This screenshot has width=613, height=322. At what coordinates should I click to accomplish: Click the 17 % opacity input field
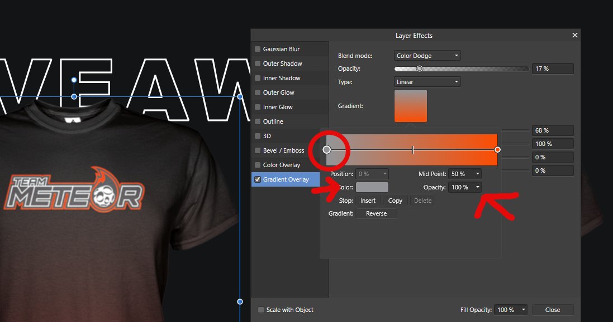[553, 69]
